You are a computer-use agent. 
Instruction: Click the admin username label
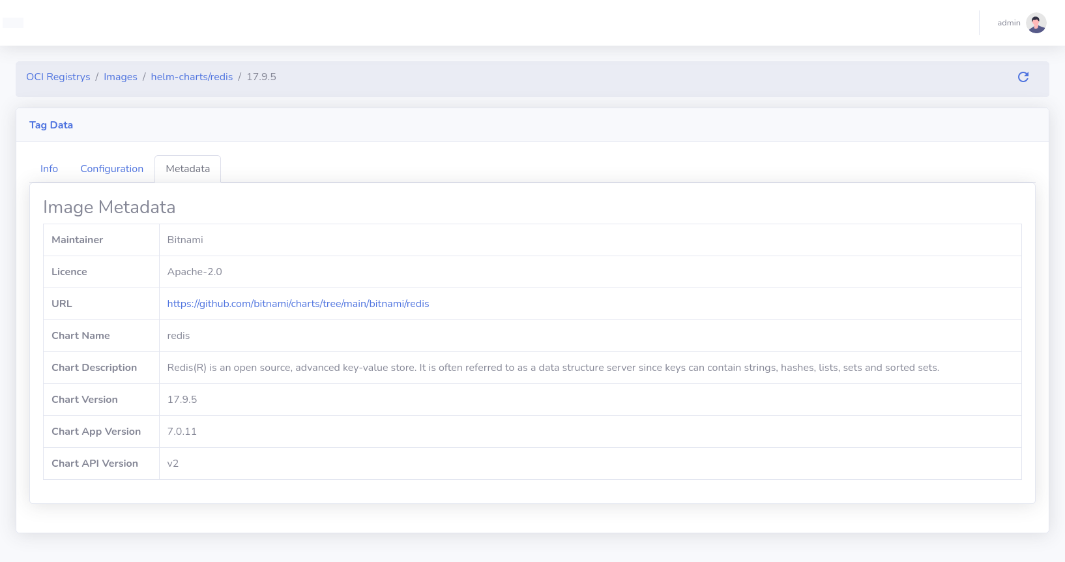click(1008, 23)
